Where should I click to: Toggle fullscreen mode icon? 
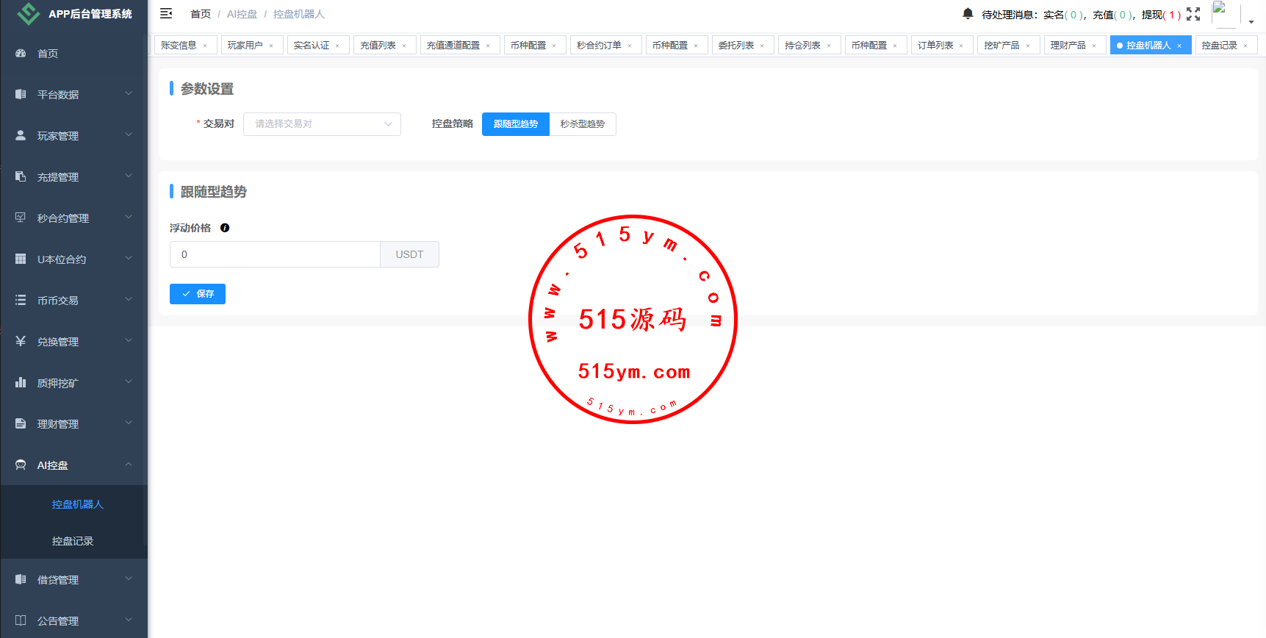click(x=1193, y=14)
